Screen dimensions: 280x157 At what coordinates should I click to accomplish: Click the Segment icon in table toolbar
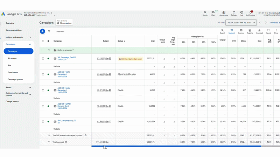coord(232,31)
